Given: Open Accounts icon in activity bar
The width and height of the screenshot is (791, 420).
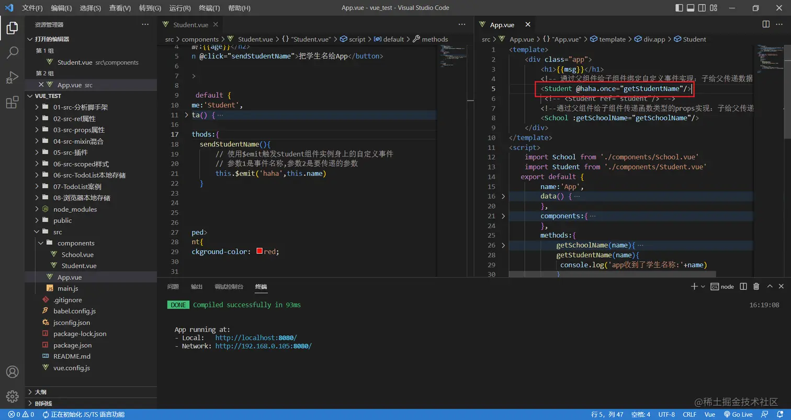Looking at the screenshot, I should (x=12, y=372).
